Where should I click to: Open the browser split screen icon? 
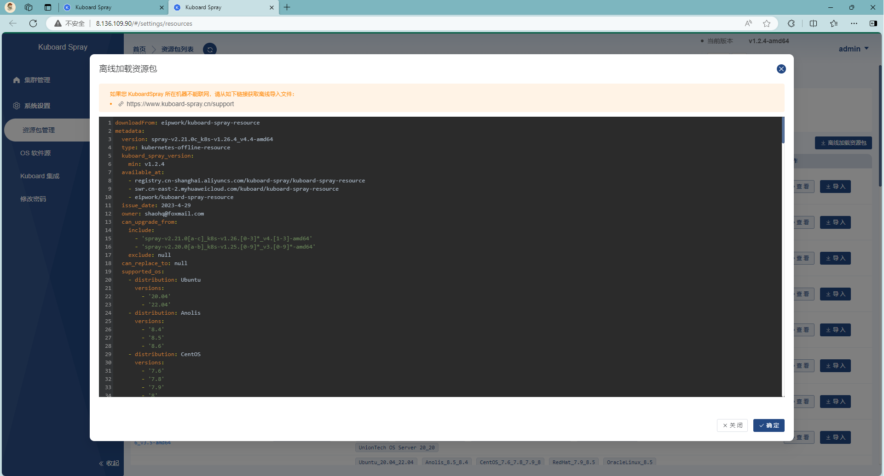point(813,23)
